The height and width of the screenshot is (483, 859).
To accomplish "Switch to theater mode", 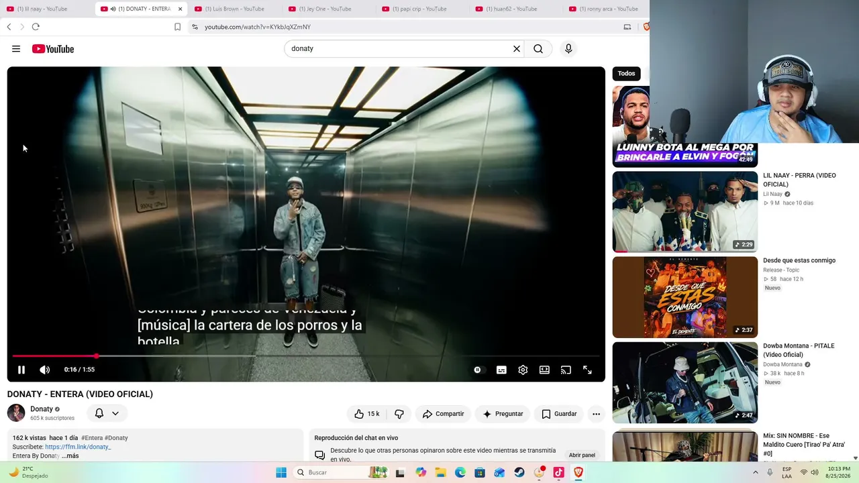I will [544, 370].
